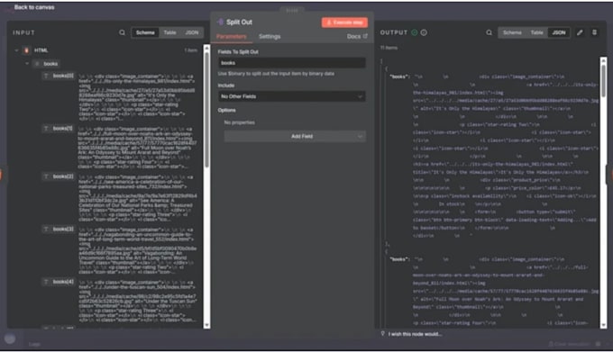
Task: Click the text type icon of books[1]
Action: [x=46, y=129]
